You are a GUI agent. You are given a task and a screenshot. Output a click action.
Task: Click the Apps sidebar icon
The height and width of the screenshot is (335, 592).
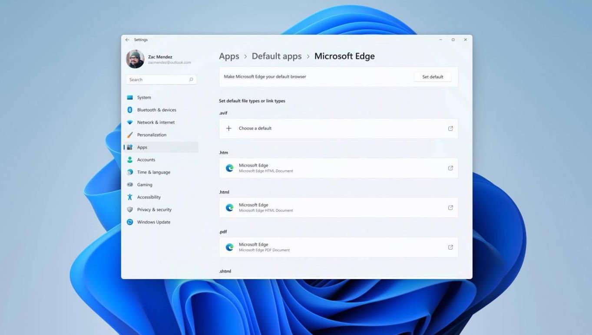(130, 147)
